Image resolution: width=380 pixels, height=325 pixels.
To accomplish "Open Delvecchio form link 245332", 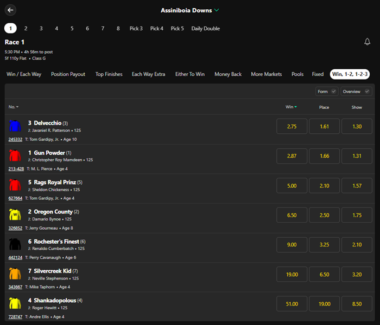I will [x=15, y=140].
